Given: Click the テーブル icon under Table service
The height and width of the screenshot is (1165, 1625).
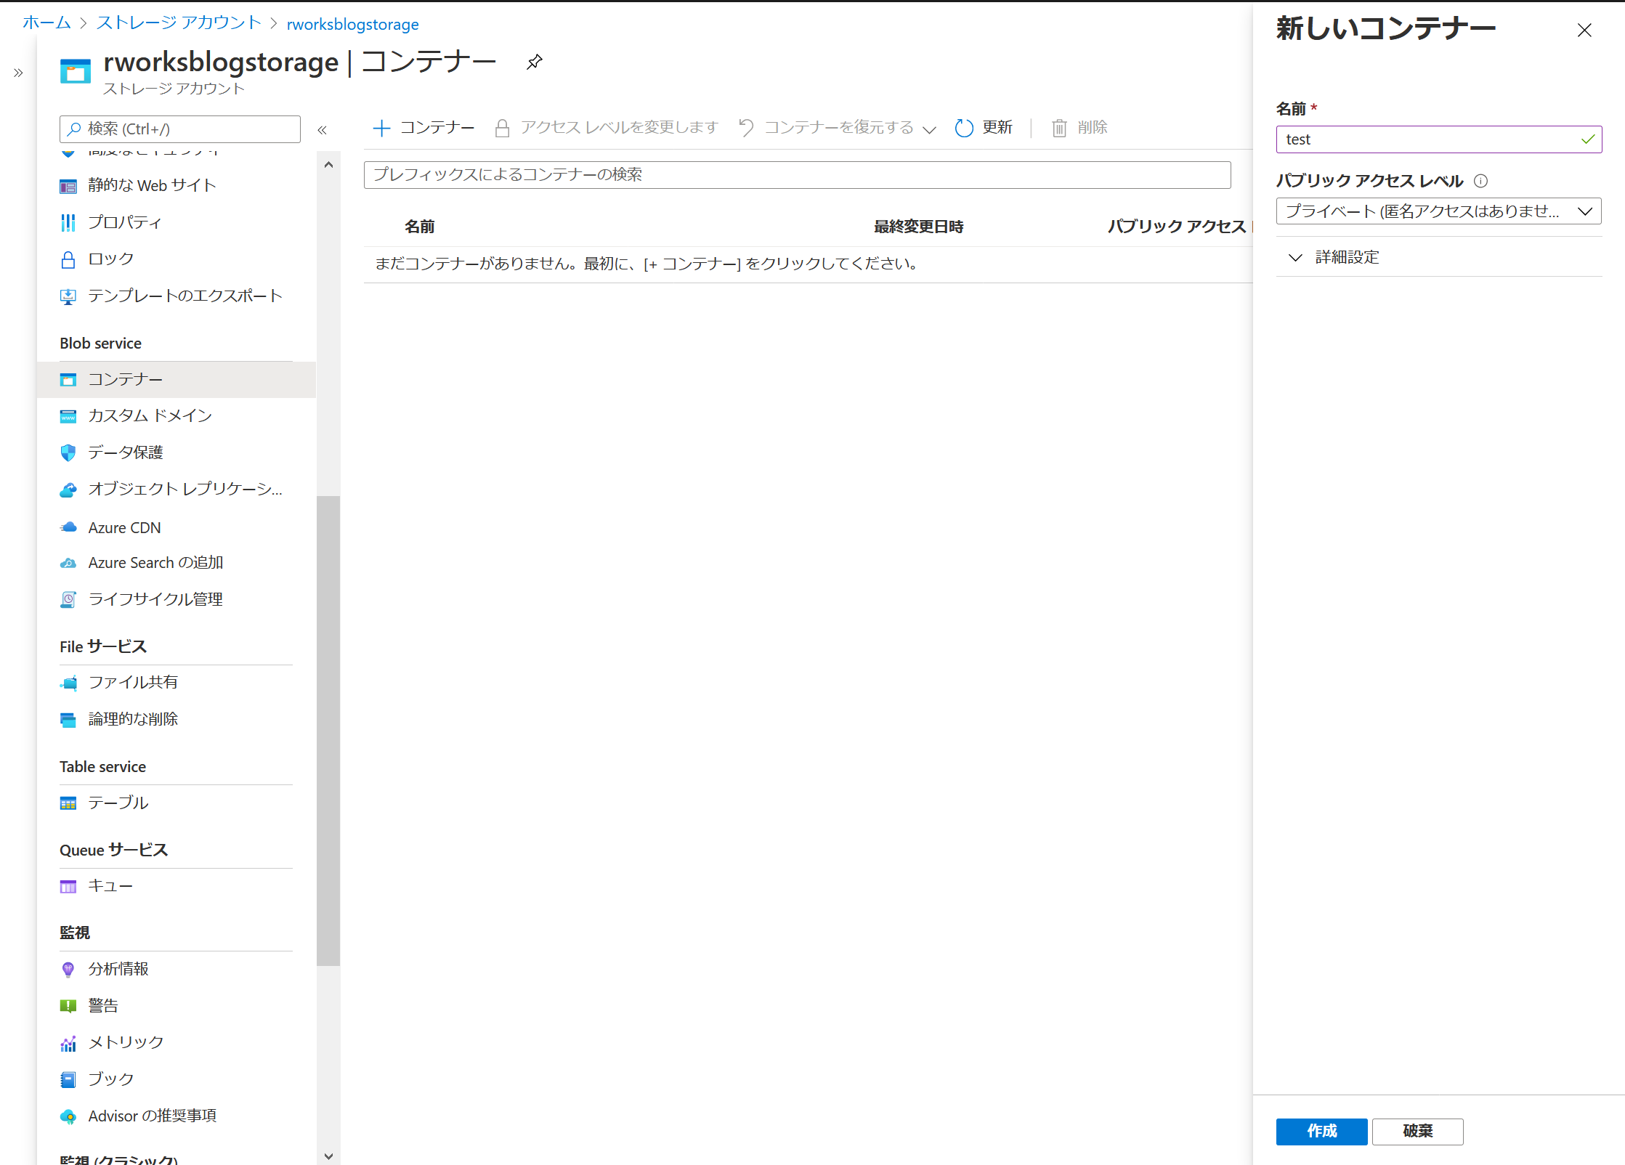Looking at the screenshot, I should (x=68, y=803).
